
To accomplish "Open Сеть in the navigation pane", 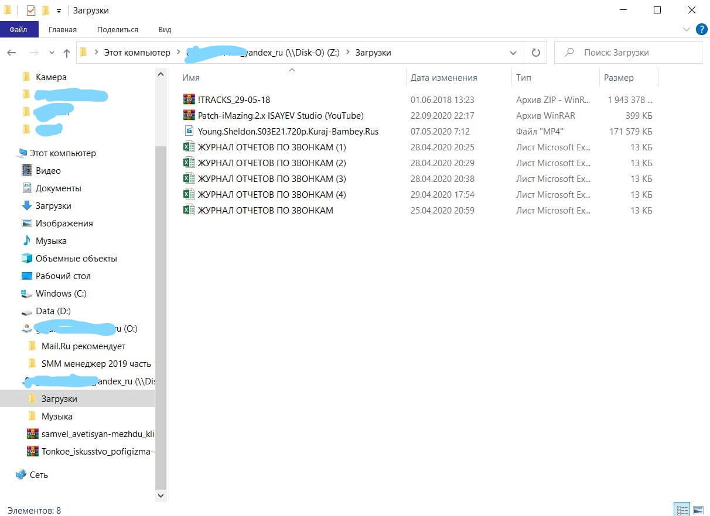I will coord(39,474).
